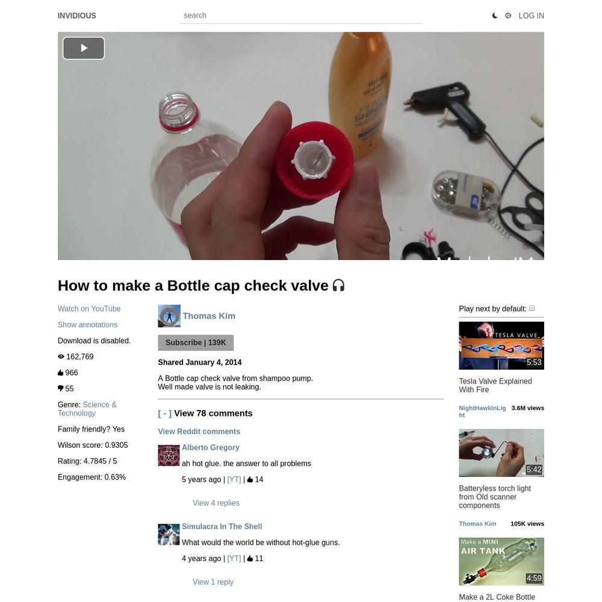Focus the search input field
The width and height of the screenshot is (602, 602).
[301, 16]
